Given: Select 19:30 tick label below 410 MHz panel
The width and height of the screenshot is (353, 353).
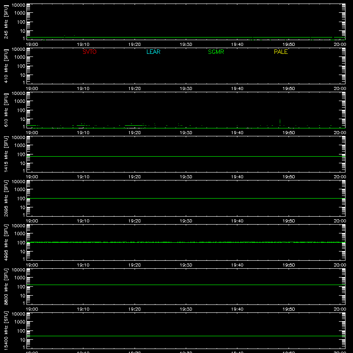Looking at the screenshot, I should coord(186,89).
